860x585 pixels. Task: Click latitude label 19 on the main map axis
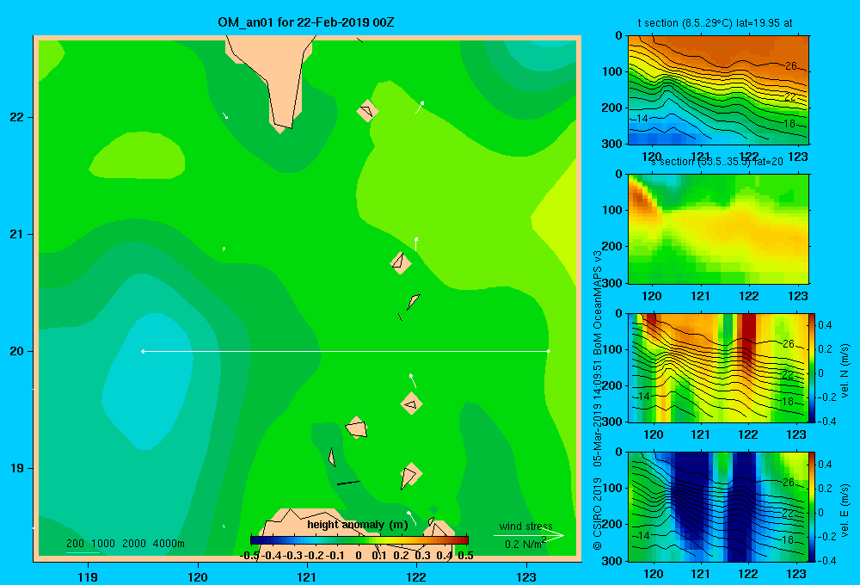click(16, 468)
